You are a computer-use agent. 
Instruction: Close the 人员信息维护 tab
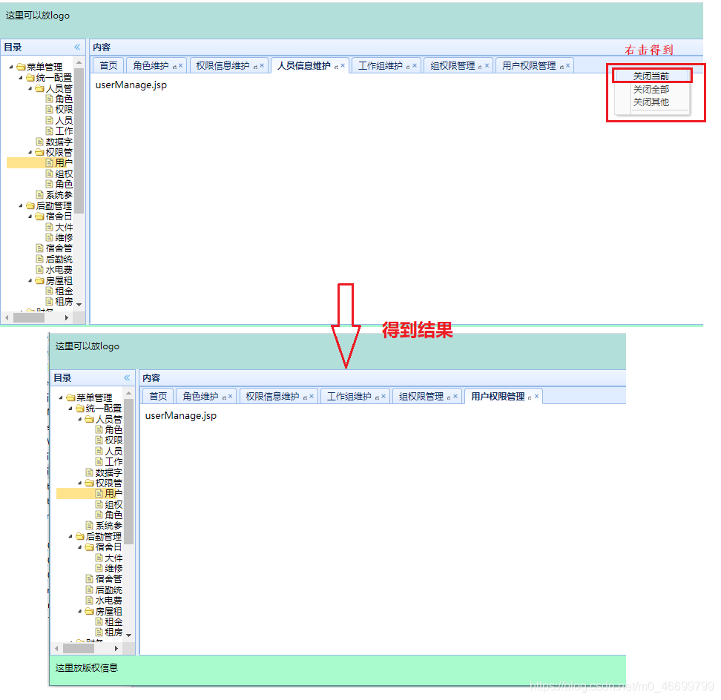tap(343, 66)
